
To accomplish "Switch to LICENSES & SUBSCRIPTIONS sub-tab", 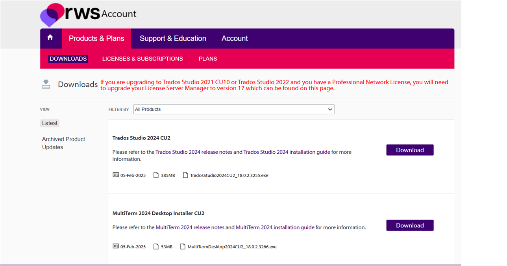I will [142, 59].
